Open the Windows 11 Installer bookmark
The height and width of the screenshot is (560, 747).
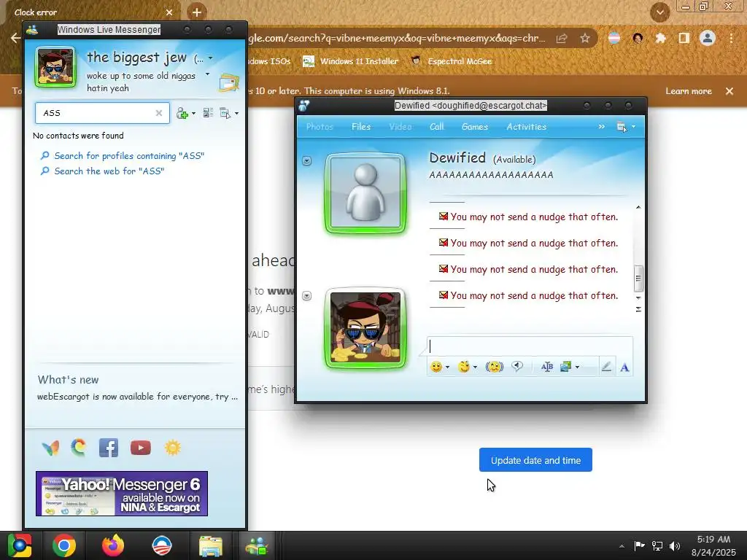(x=351, y=61)
